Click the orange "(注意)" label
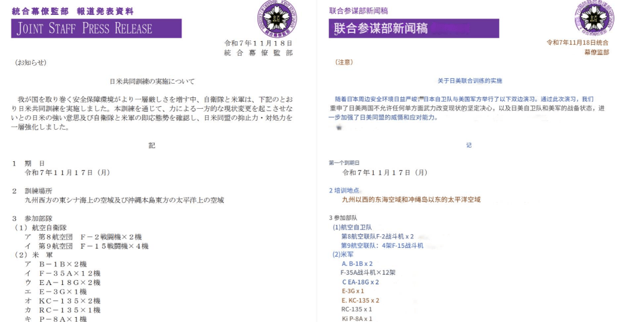Screen dimensions: 625x322 [344, 62]
